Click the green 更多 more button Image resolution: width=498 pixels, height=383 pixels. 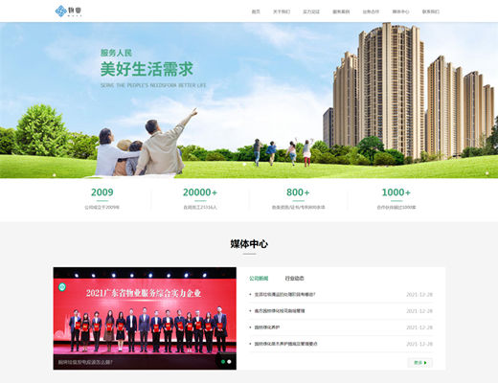(x=420, y=363)
